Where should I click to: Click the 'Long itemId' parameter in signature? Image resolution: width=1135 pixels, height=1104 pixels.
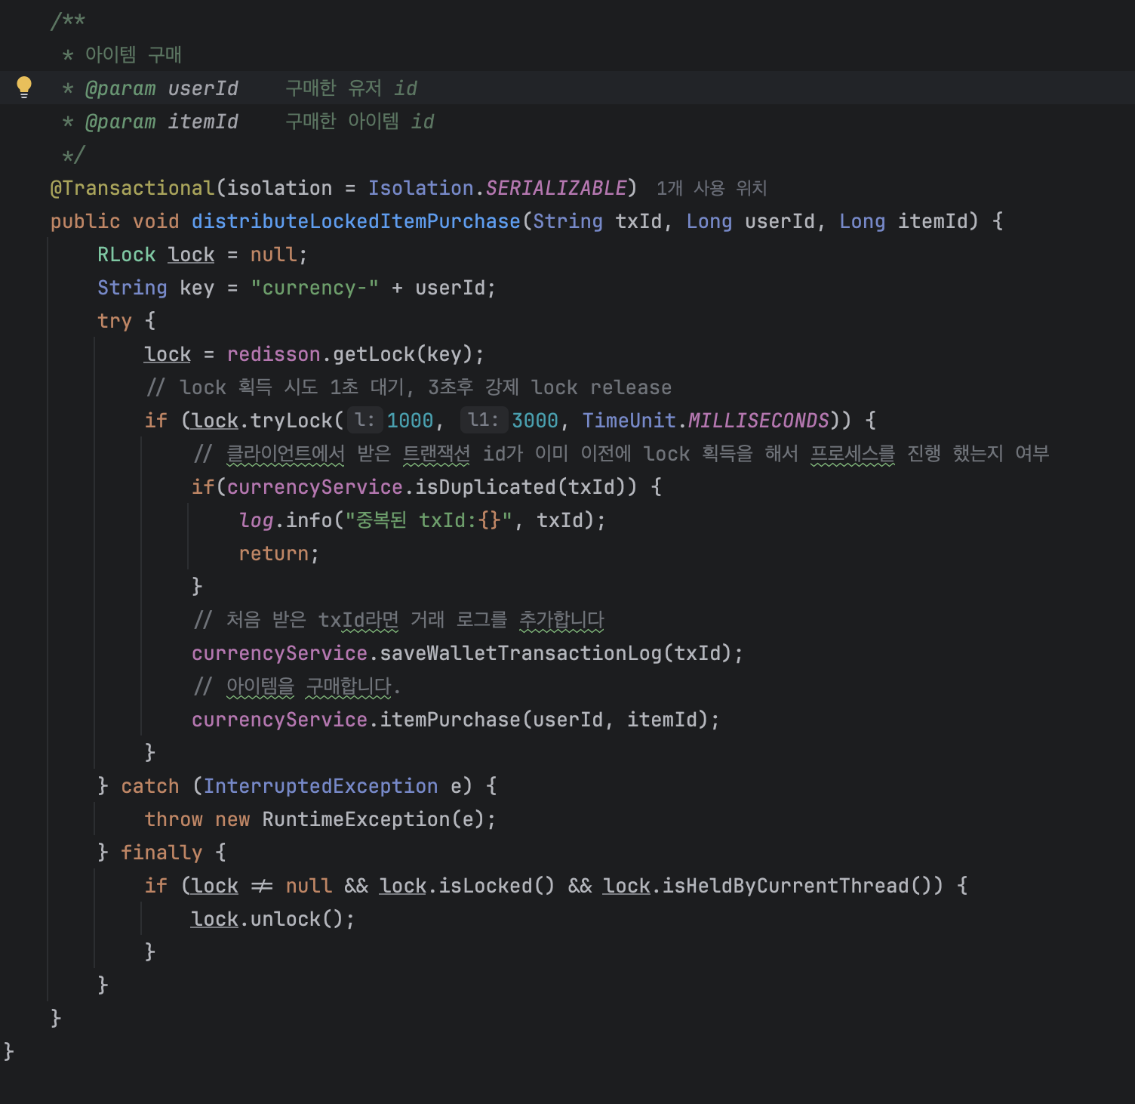coord(903,221)
